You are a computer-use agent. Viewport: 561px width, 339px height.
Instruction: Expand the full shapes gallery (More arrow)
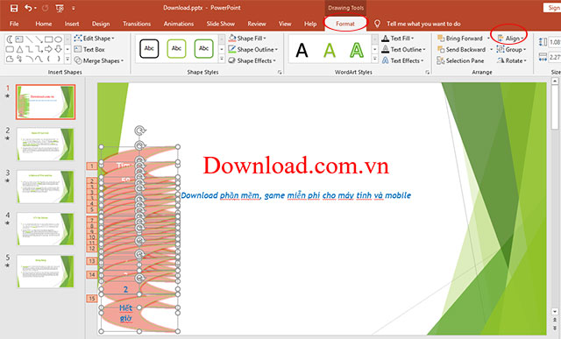pos(67,59)
